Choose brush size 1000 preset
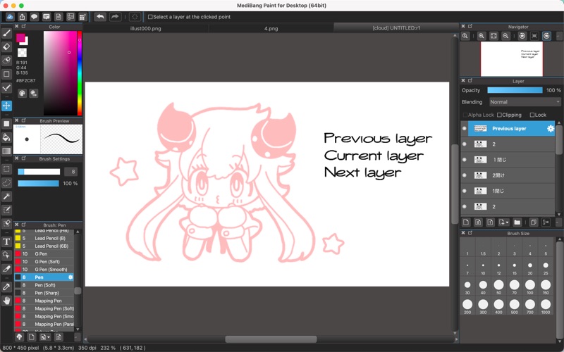 pos(546,307)
